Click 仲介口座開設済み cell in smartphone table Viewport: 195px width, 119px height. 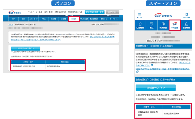176,114
